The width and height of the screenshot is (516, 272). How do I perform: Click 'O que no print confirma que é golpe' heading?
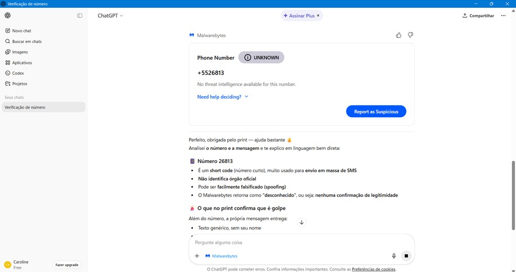coord(242,208)
